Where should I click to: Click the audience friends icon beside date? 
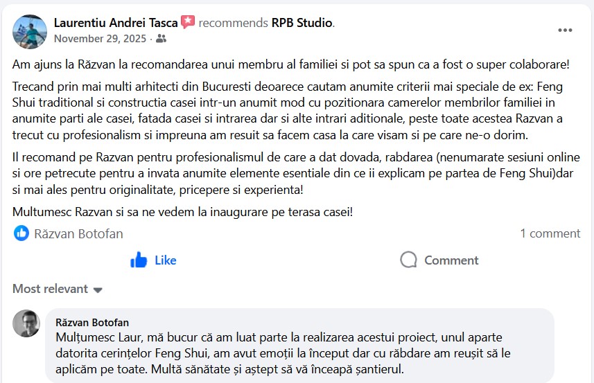coord(161,39)
